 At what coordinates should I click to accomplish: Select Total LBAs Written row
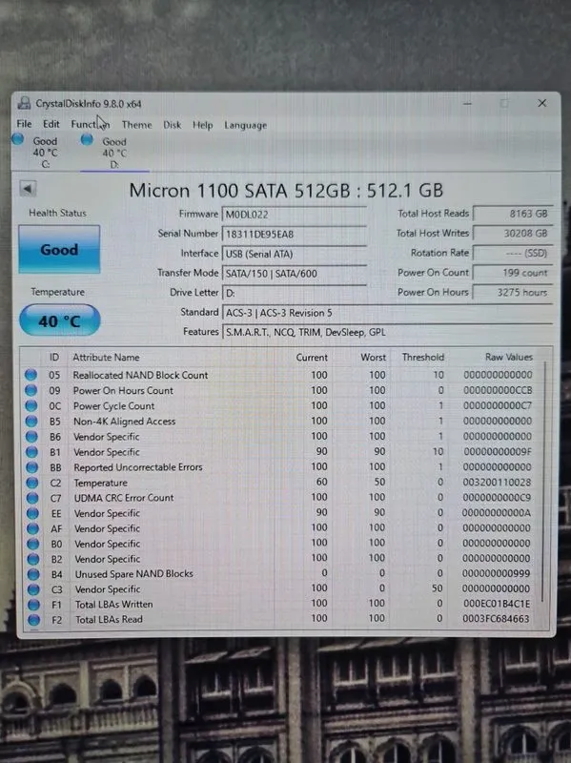tap(281, 604)
